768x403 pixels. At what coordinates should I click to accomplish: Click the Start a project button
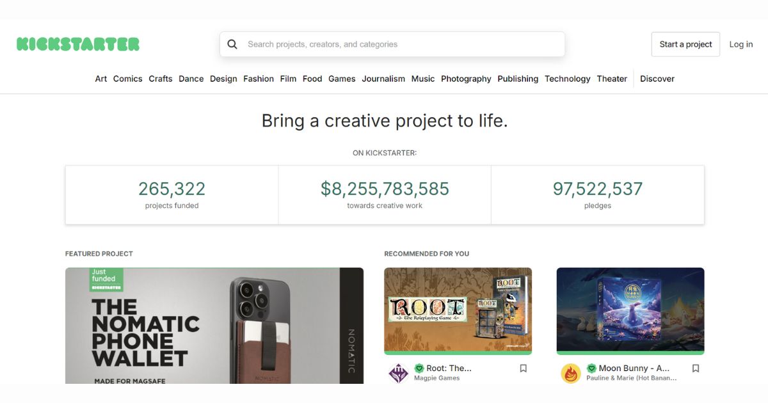click(x=685, y=43)
